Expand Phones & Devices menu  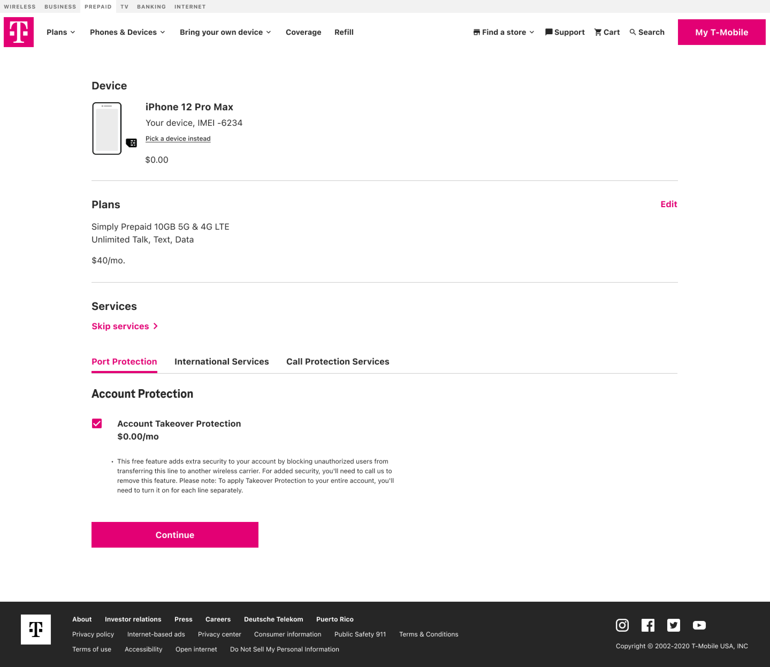point(127,32)
